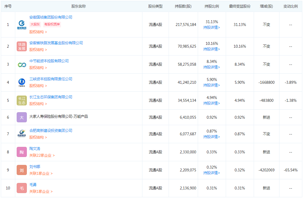Open 安徽省铁路发展基金股份有限公司 link
This screenshot has height=199, width=304.
pyautogui.click(x=56, y=43)
